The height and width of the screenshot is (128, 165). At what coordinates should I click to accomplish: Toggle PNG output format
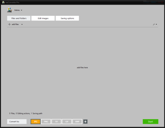coord(46,121)
